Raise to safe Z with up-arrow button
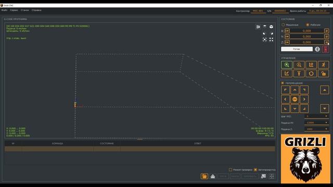This screenshot has width=333, height=187. (299, 74)
